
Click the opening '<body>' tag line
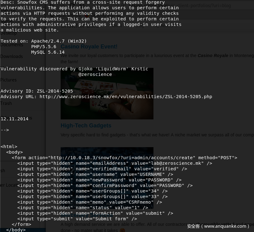[x=15, y=152]
